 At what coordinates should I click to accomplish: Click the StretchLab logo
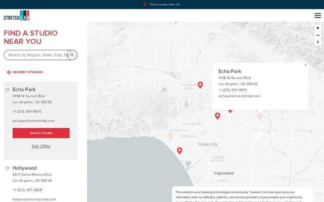(17, 16)
